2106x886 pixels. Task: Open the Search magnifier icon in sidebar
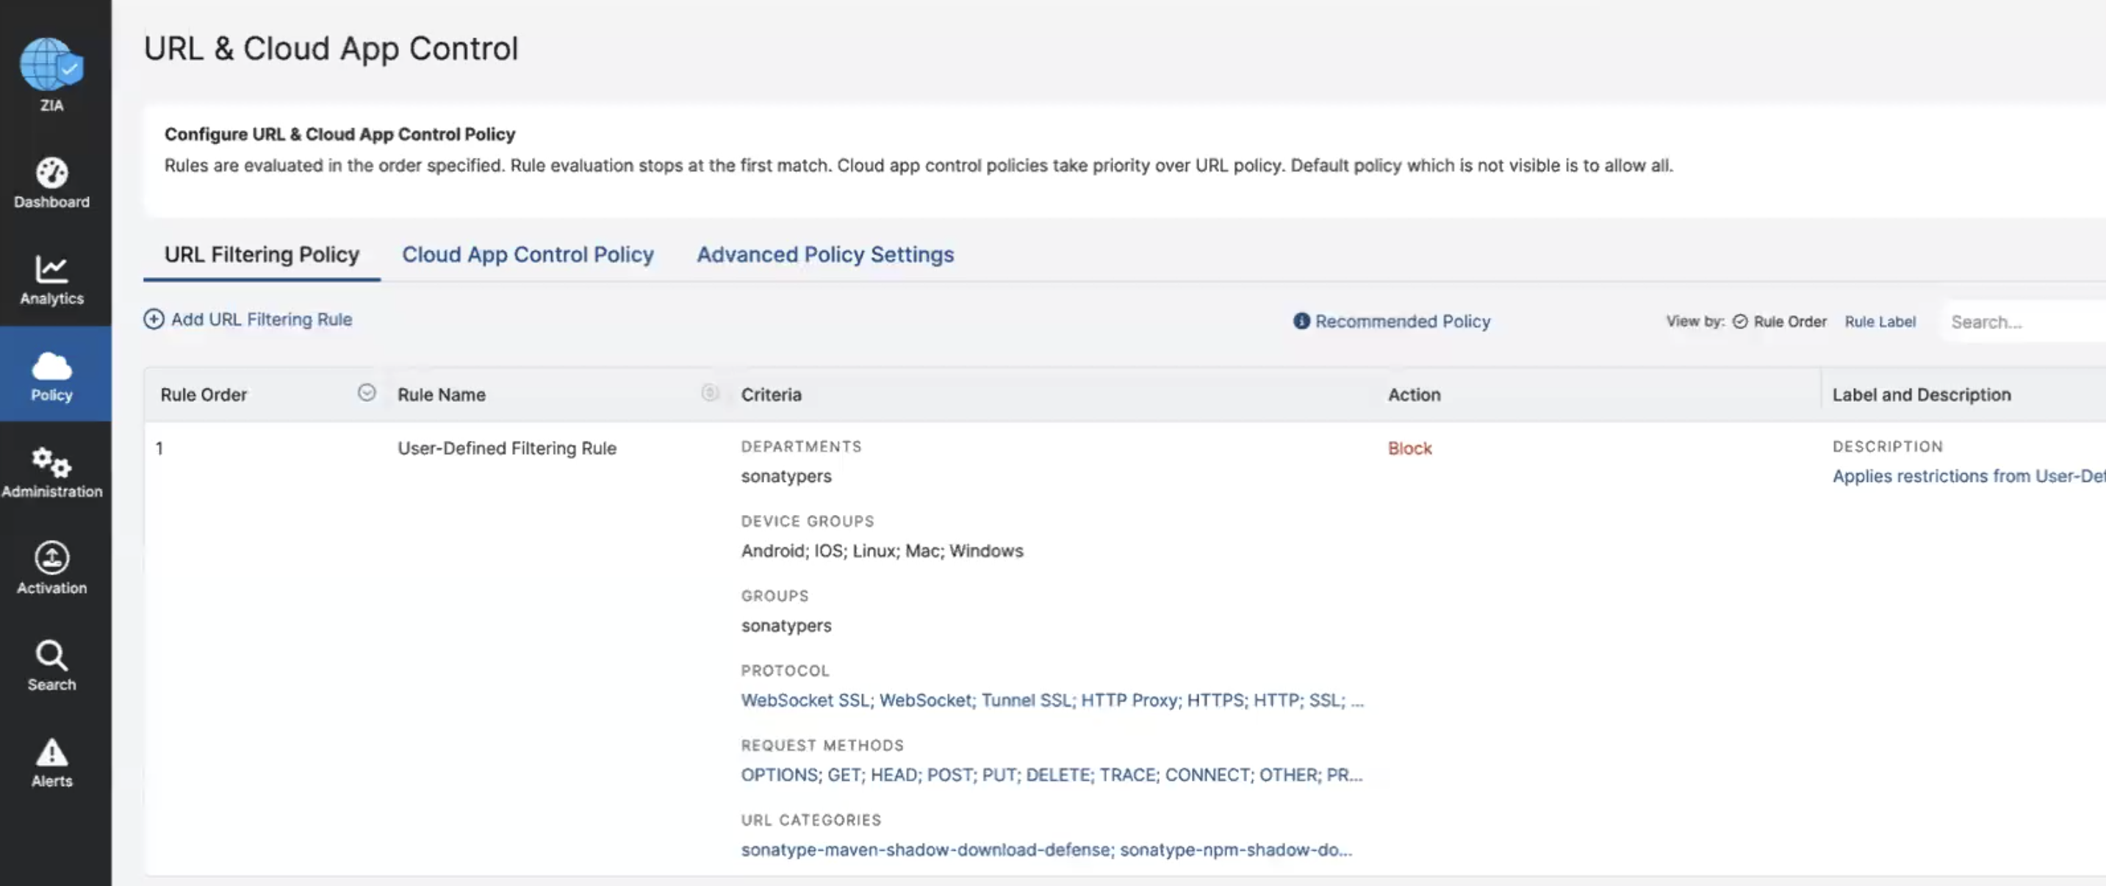51,655
